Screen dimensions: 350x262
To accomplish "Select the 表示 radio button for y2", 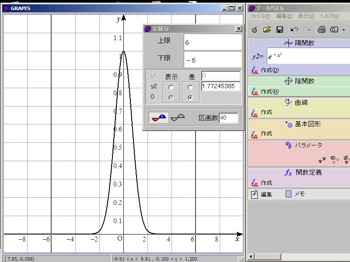I will coord(171,87).
